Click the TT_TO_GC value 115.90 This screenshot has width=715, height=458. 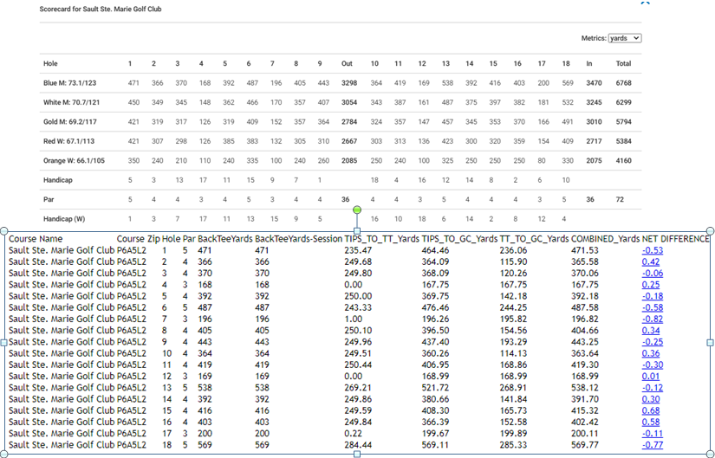[x=513, y=261]
